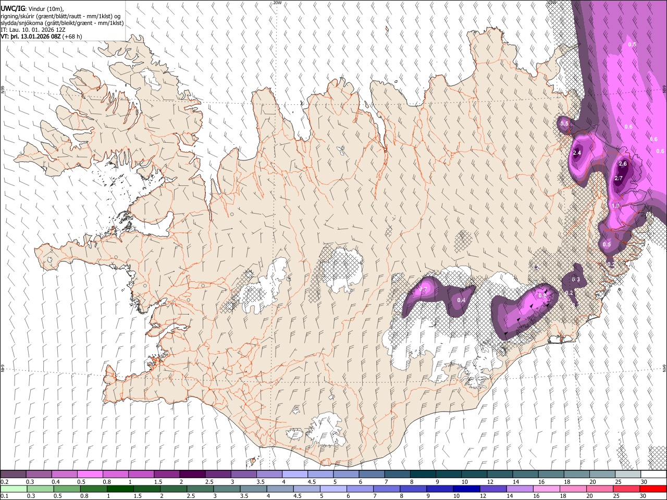Select the bright pink snow swatch between 0.5 and 0.8
Screen dimensions: 667x500
pyautogui.click(x=90, y=474)
